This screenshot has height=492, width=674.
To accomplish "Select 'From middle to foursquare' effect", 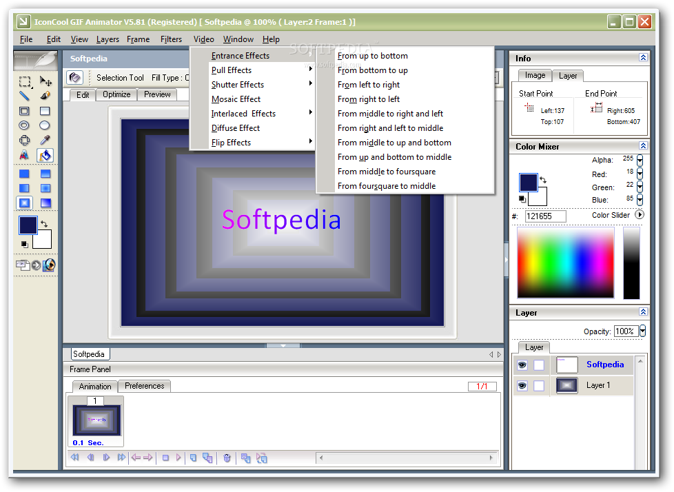I will click(x=405, y=172).
